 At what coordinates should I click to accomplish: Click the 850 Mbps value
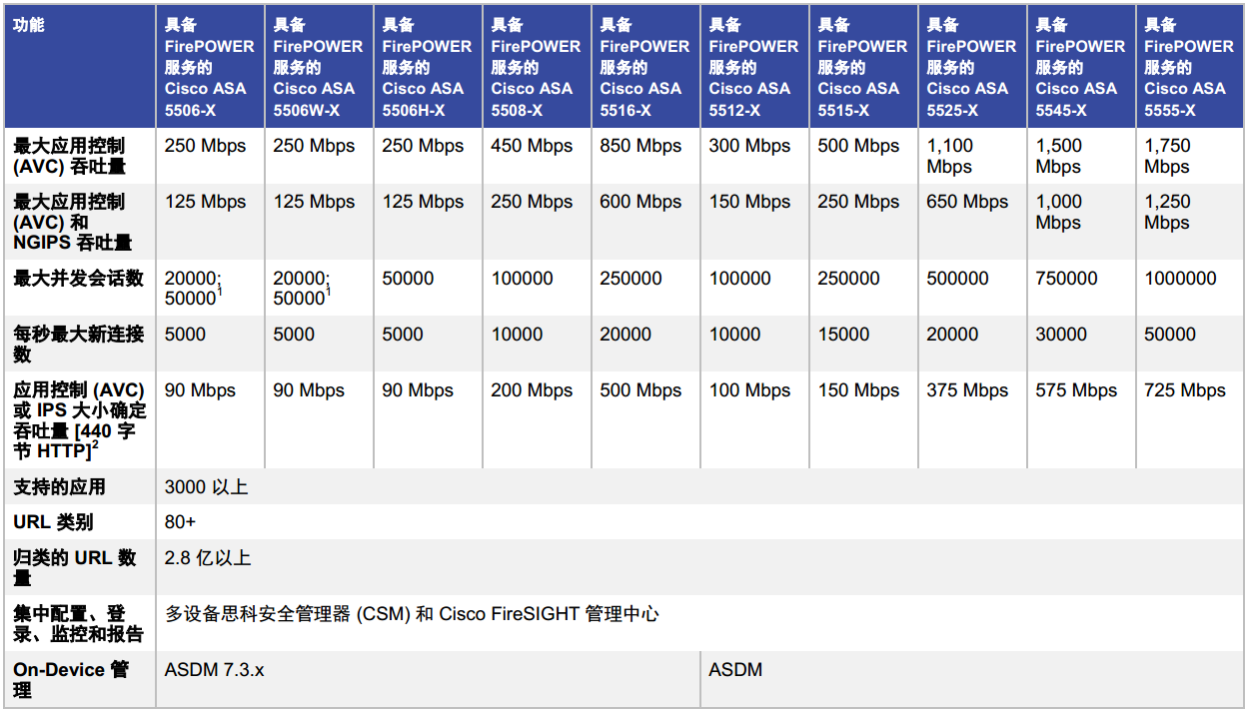(x=641, y=146)
